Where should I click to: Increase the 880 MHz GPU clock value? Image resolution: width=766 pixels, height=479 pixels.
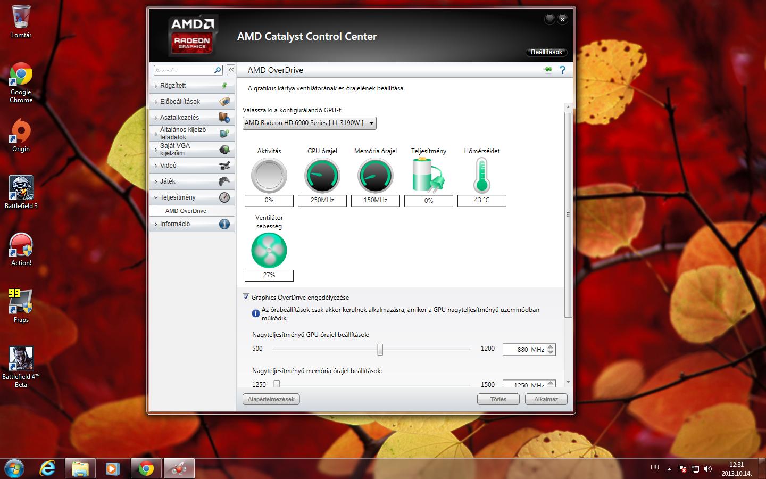tap(551, 347)
